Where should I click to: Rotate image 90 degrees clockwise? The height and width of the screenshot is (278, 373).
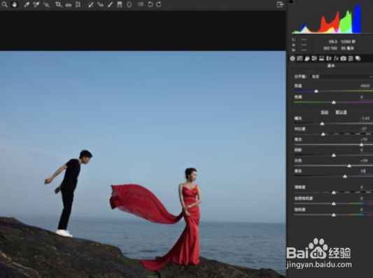click(159, 4)
